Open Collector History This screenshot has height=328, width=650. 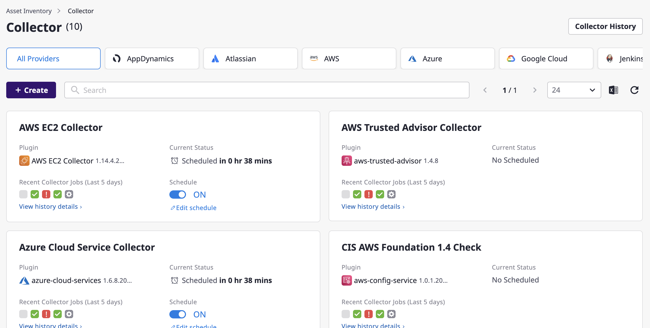tap(605, 26)
